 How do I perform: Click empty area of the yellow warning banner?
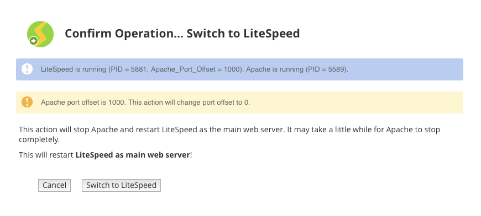coord(356,102)
